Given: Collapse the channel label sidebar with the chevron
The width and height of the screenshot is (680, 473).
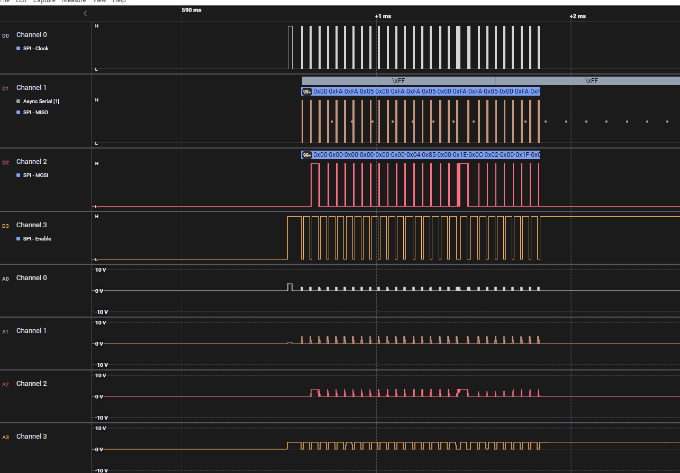Looking at the screenshot, I should (x=85, y=14).
